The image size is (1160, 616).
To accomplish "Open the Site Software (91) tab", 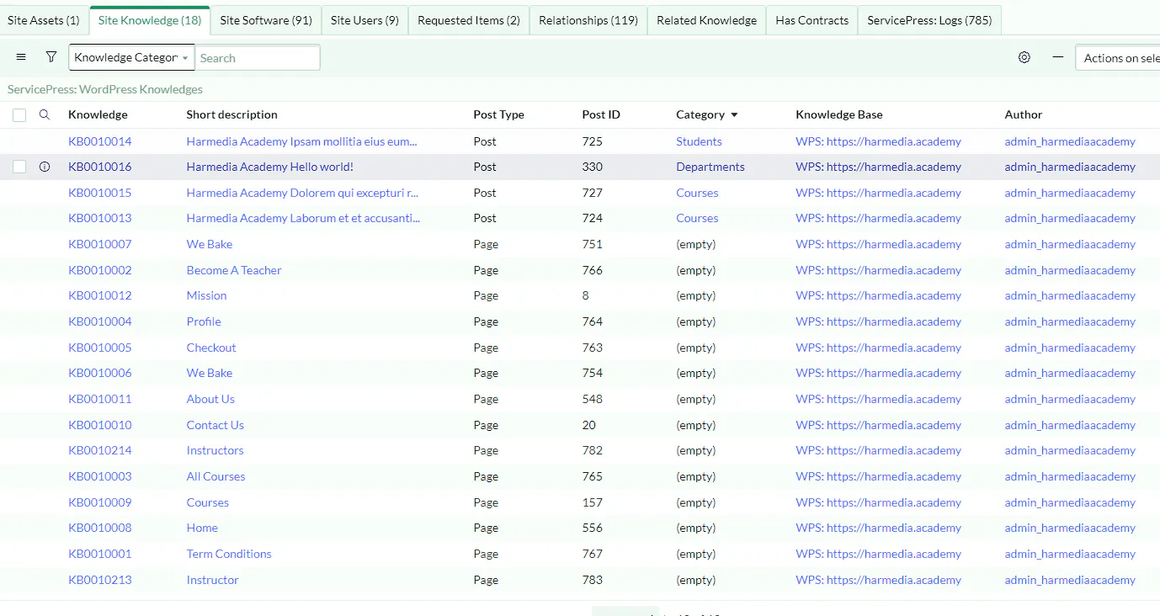I will click(266, 20).
